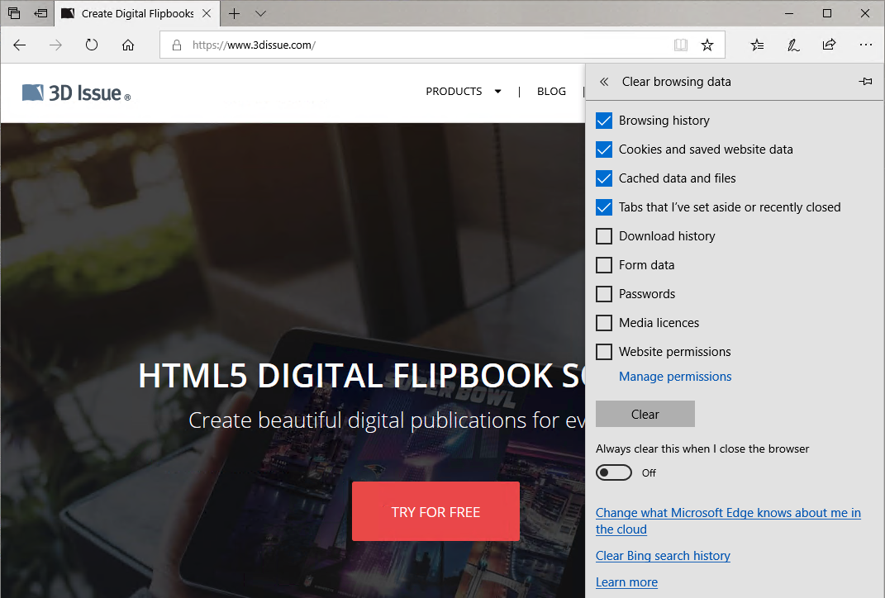Screen dimensions: 885x598
Task: Turn on Always clear on close toggle
Action: 614,472
